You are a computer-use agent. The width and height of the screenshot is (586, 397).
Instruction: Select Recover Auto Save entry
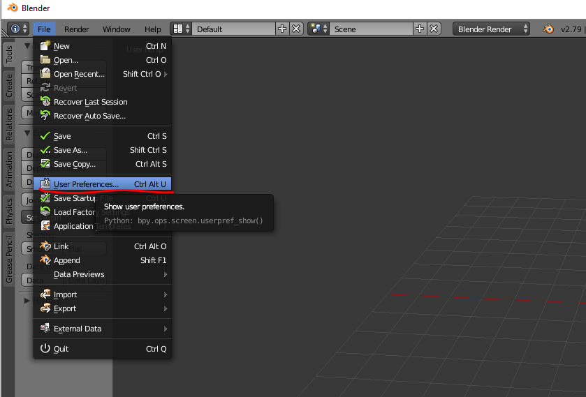tap(103, 116)
